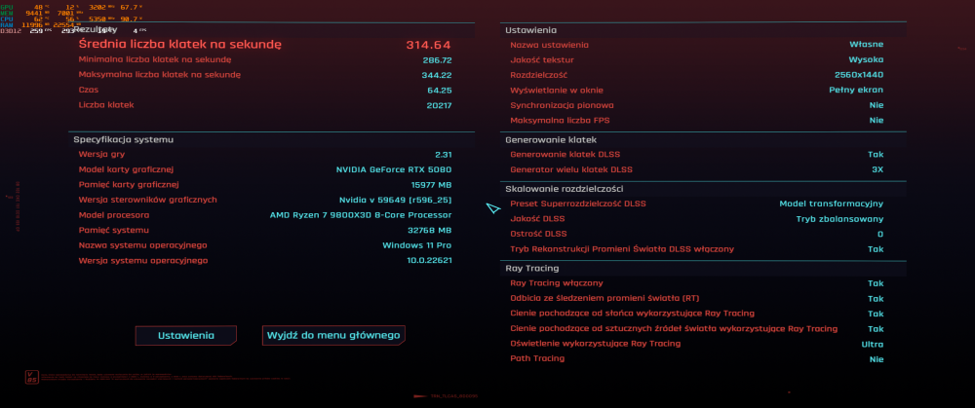Click the OS version value 10.0.22621
The width and height of the screenshot is (975, 408).
pyautogui.click(x=429, y=260)
